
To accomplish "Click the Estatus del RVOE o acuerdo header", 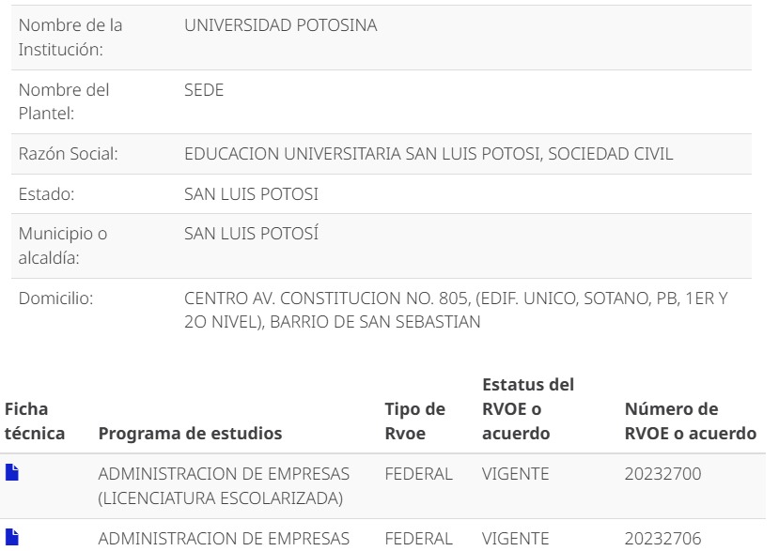I will pyautogui.click(x=528, y=409).
